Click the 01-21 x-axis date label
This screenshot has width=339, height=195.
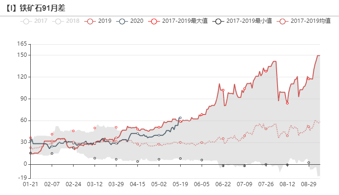(30, 184)
